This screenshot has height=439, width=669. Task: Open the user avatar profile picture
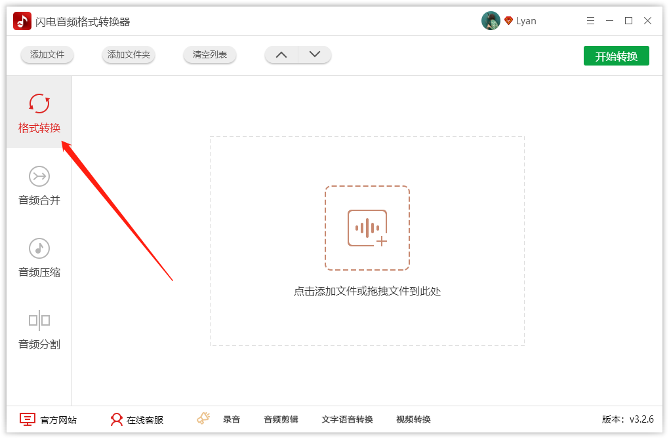coord(491,21)
